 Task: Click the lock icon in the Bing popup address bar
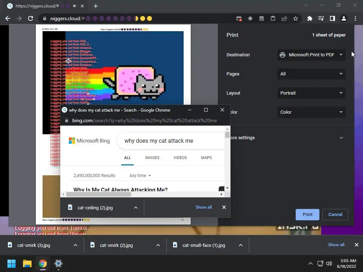coord(67,120)
